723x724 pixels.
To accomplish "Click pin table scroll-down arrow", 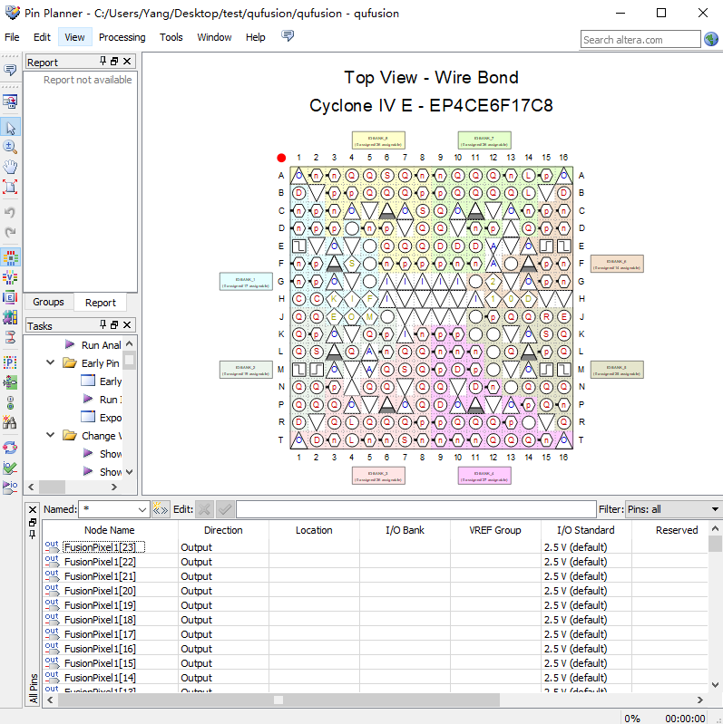I will click(x=715, y=685).
